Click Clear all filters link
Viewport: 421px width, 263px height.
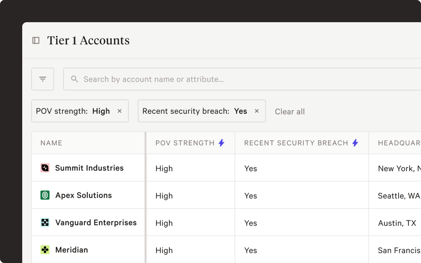click(290, 112)
